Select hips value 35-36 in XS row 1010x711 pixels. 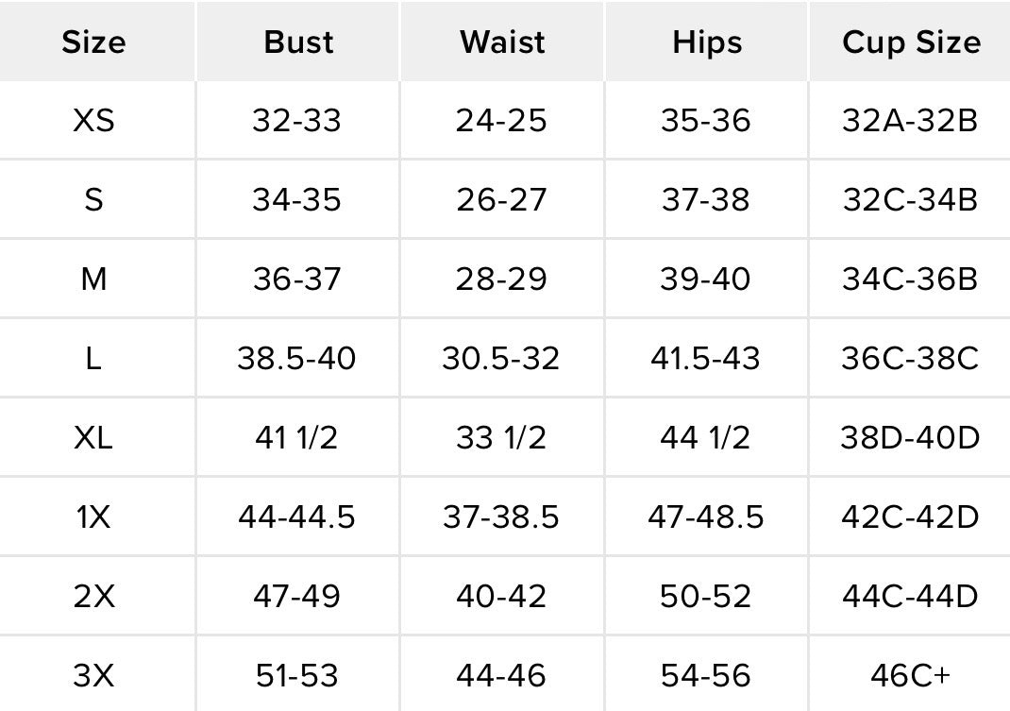[x=705, y=121]
